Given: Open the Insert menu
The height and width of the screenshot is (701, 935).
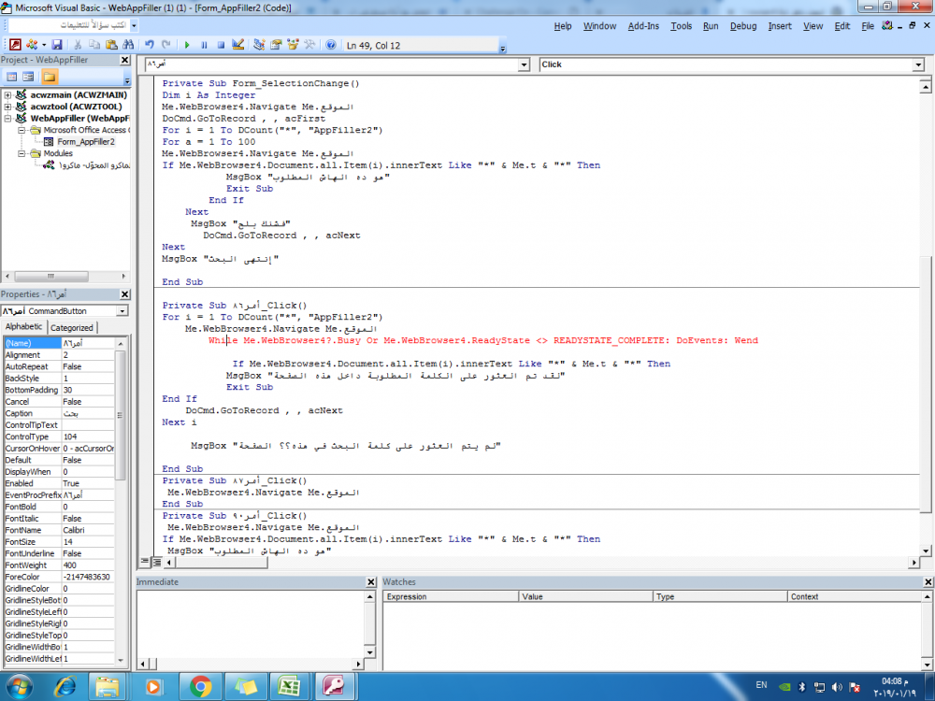Looking at the screenshot, I should 780,25.
